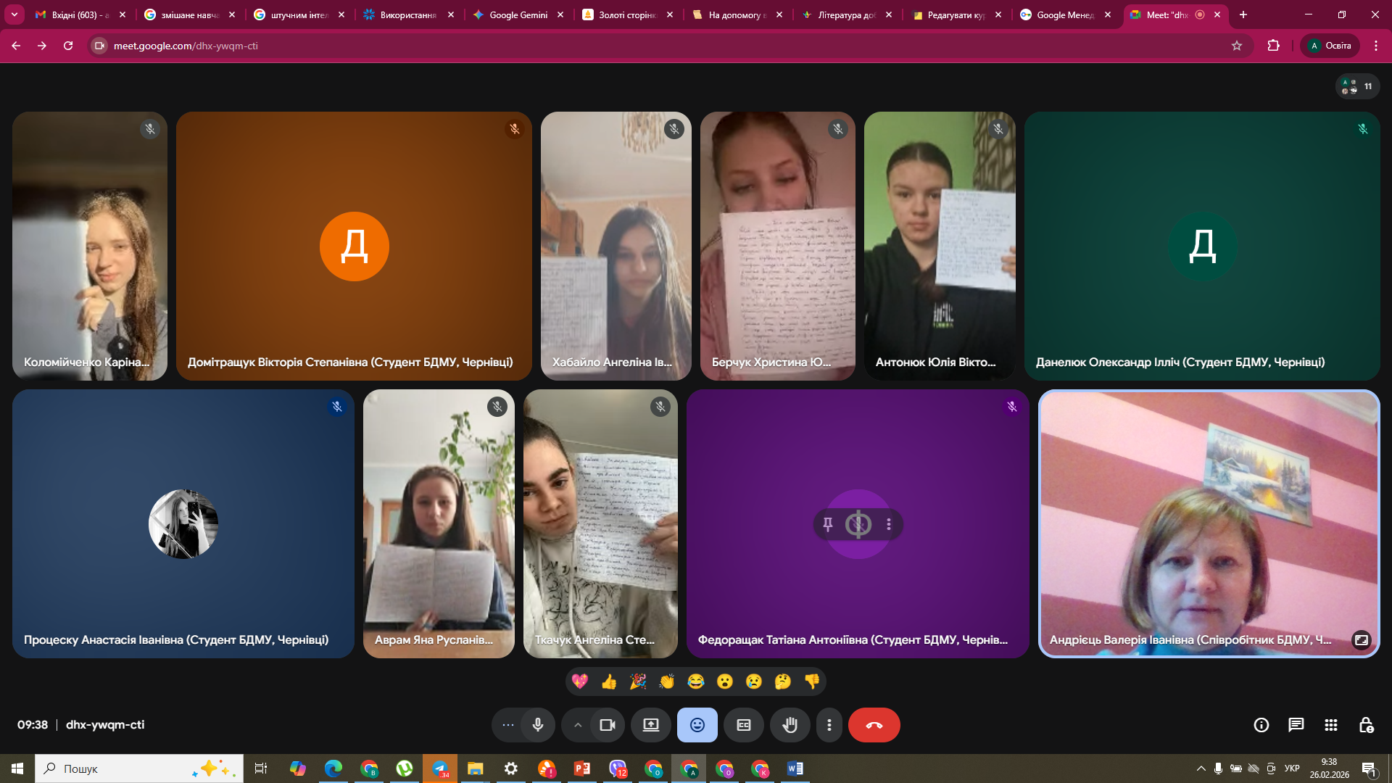This screenshot has width=1392, height=783.
Task: Open the tab search dropdown arrow
Action: [x=14, y=14]
